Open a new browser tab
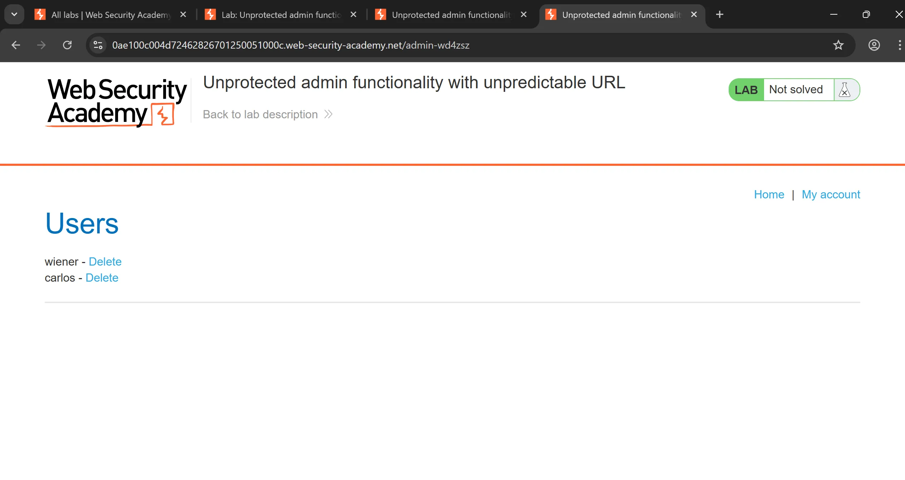The image size is (905, 480). pos(720,15)
